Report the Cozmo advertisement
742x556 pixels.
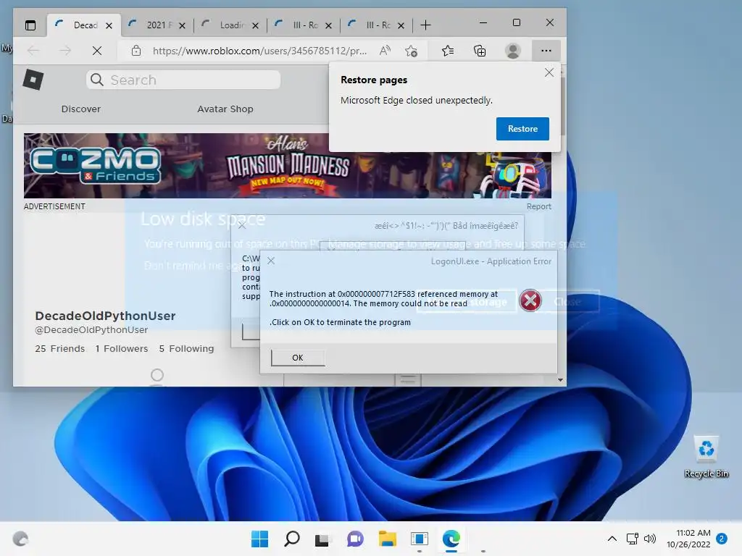pos(539,206)
